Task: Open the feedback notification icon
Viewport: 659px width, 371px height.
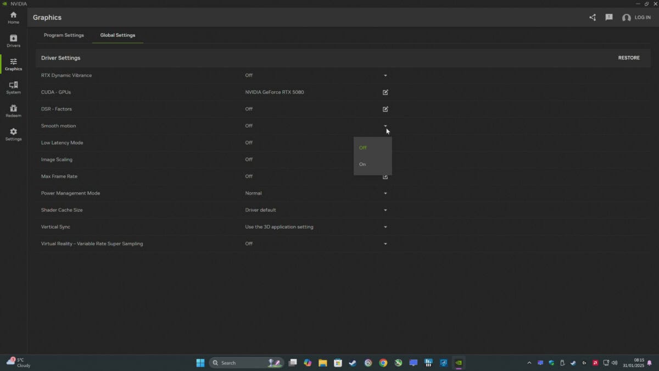Action: [609, 18]
